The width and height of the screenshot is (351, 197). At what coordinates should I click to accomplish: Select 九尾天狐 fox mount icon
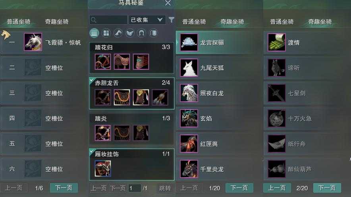189,68
